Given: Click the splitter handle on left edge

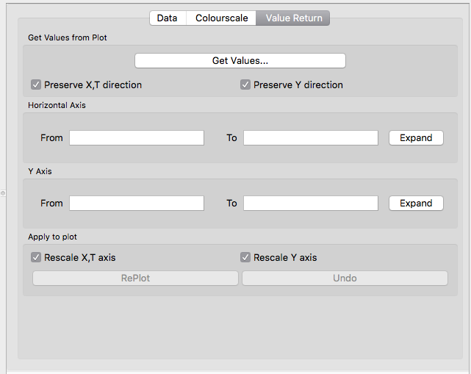Looking at the screenshot, I should [x=3, y=193].
